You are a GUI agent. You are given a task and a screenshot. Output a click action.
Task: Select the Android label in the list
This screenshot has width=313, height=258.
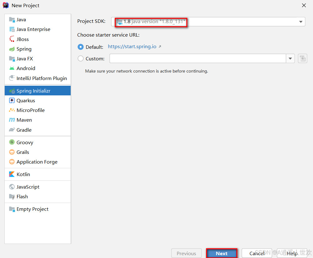click(26, 68)
